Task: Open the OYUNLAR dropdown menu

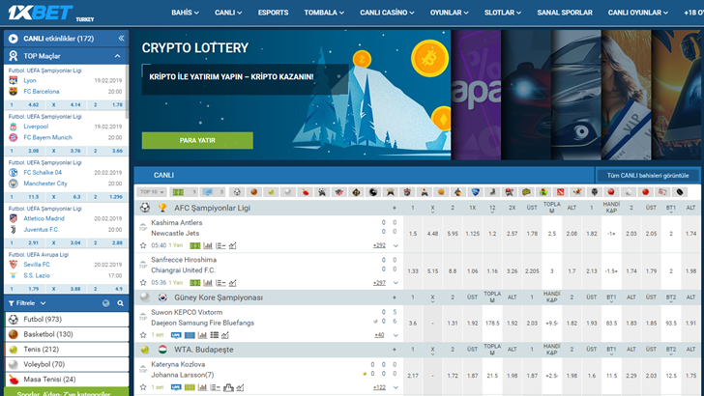Action: tap(449, 13)
